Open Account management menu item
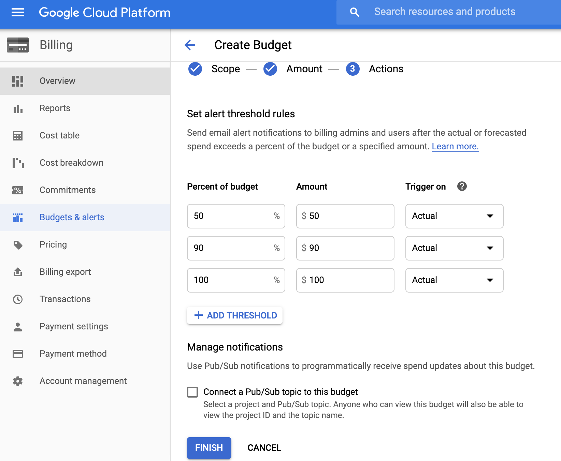The image size is (561, 461). pyautogui.click(x=85, y=381)
